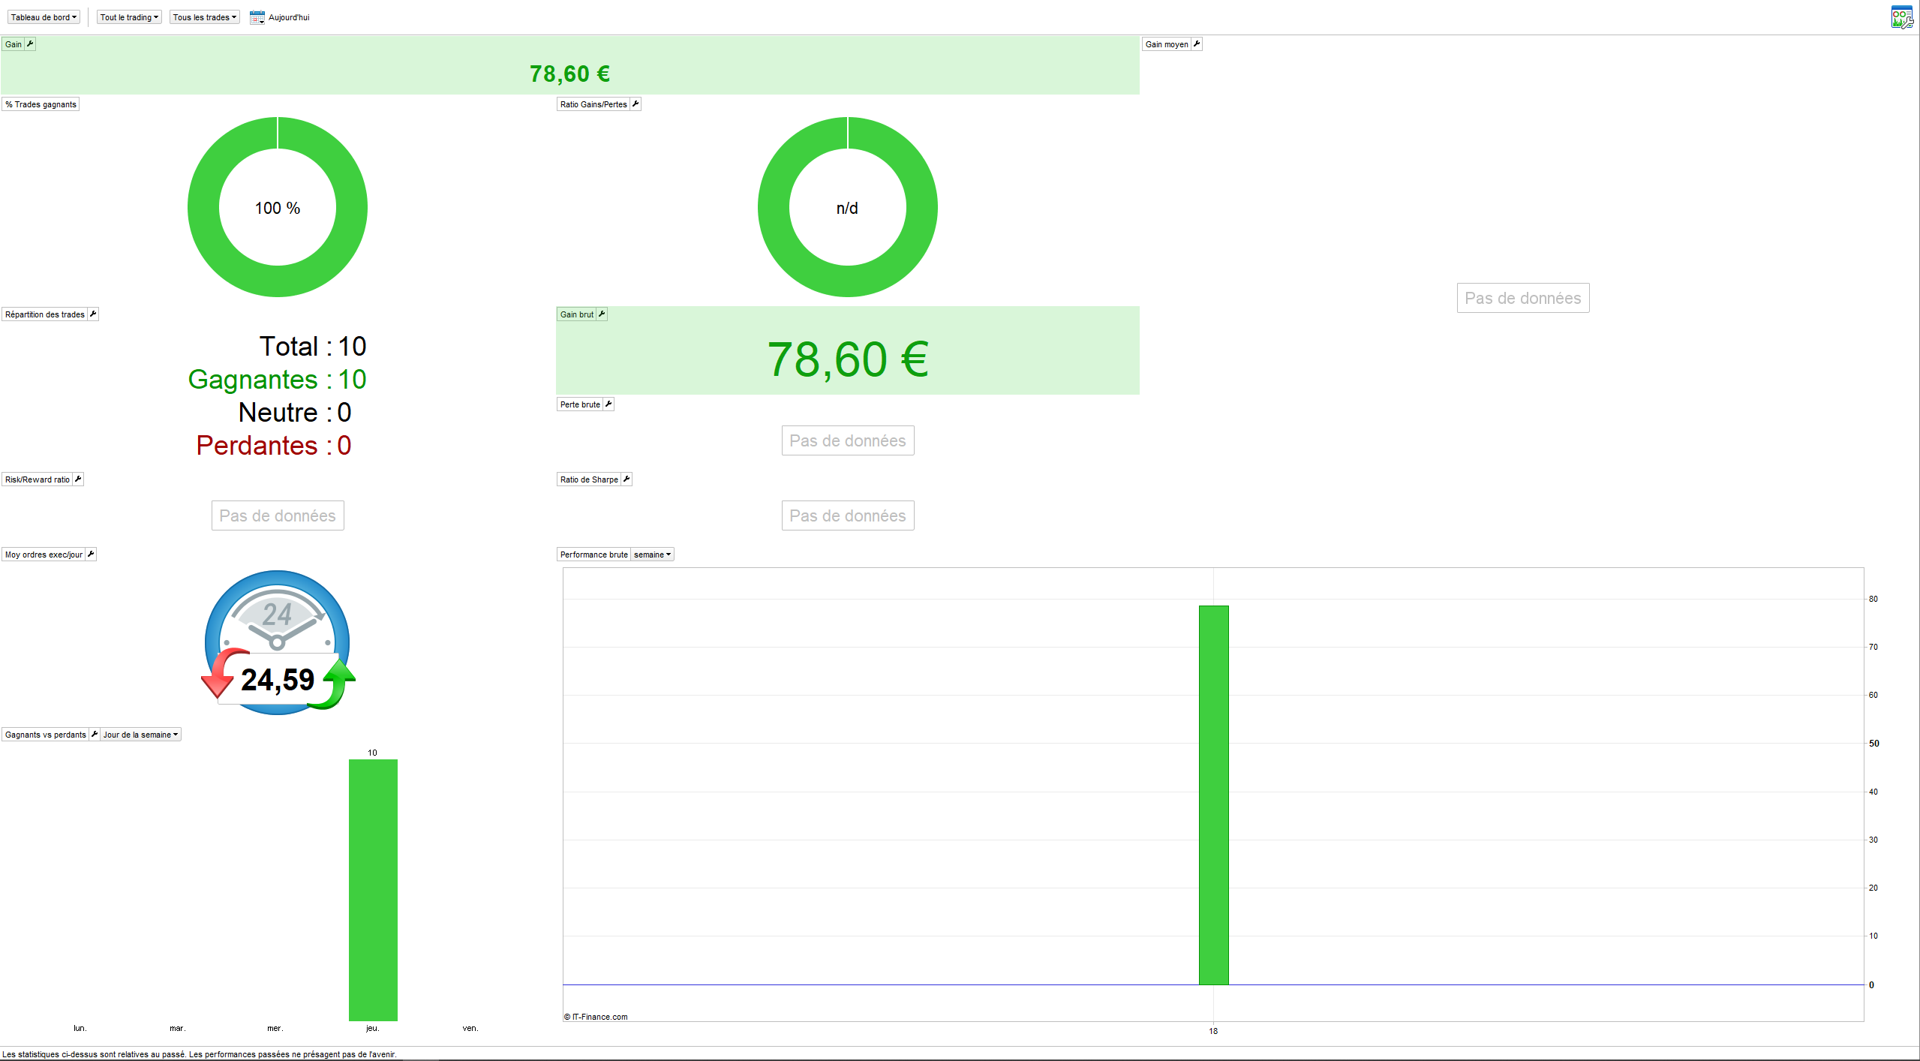Viewport: 1920px width, 1061px height.
Task: Click the Perte brute wrench icon
Action: tap(608, 404)
